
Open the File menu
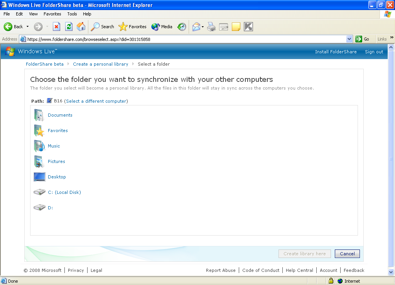[7, 14]
